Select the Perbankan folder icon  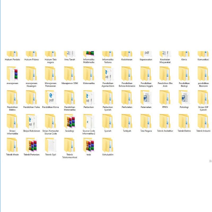[x=89, y=98]
